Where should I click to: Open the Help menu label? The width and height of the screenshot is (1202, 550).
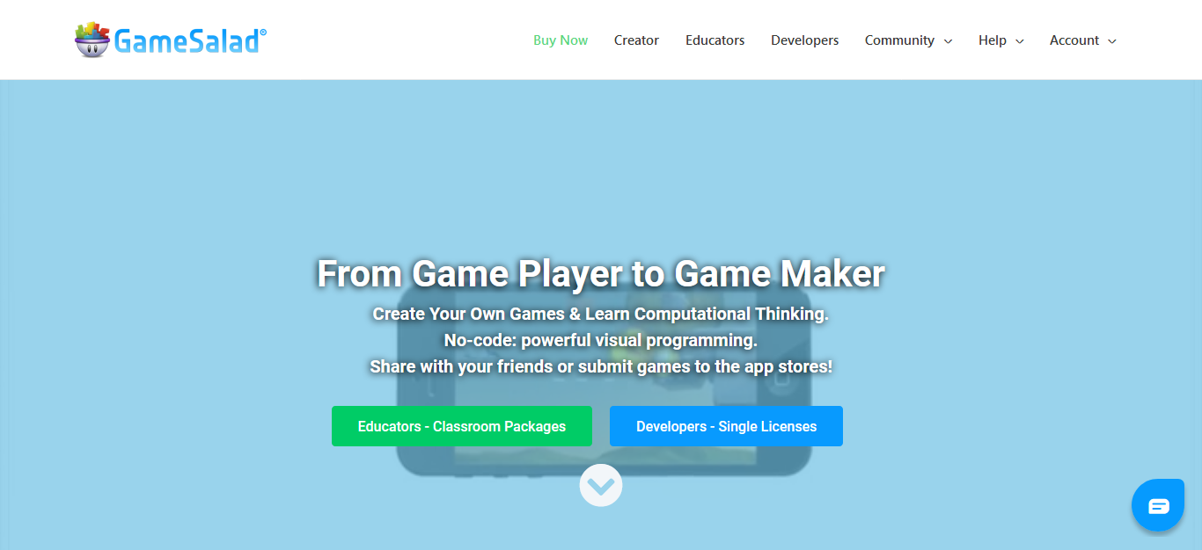tap(992, 40)
